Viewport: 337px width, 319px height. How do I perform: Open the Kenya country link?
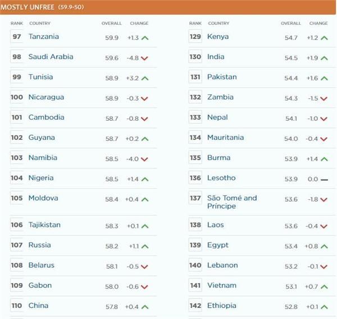pyautogui.click(x=217, y=37)
